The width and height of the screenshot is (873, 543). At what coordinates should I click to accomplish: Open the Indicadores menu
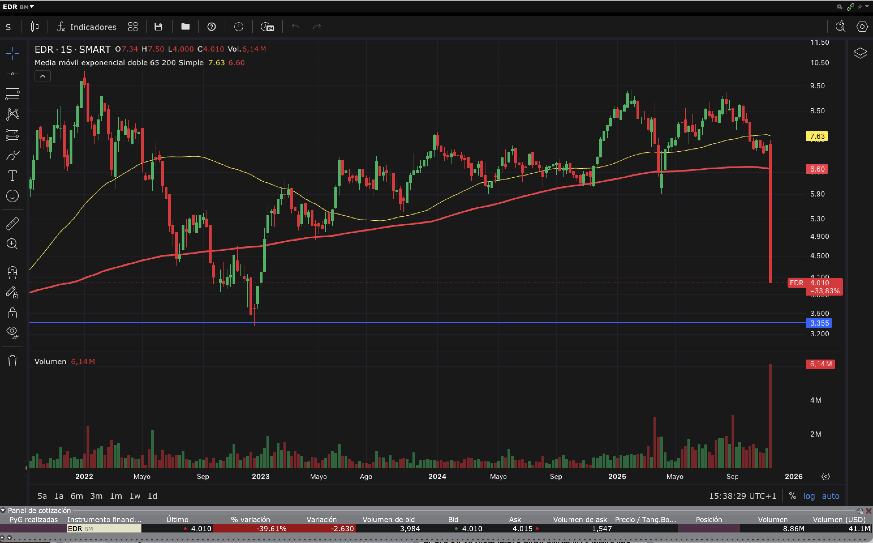click(x=87, y=27)
